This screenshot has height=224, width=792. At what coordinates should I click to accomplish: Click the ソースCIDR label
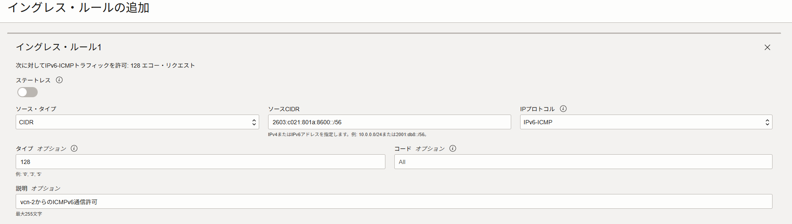coord(284,109)
